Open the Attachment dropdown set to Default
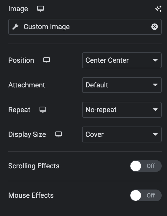167x216 pixels. pyautogui.click(x=122, y=85)
